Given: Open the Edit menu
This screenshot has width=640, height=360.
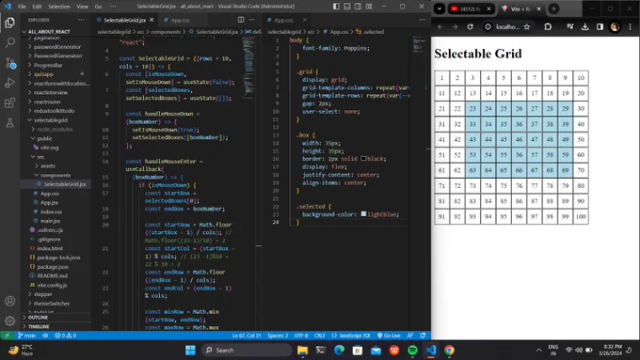Looking at the screenshot, I should [x=37, y=7].
